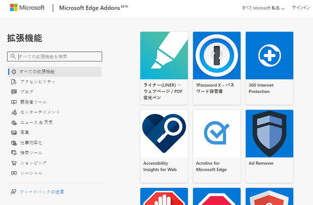Click the サインイン link
Screen dimensions: 313x205
(301, 8)
